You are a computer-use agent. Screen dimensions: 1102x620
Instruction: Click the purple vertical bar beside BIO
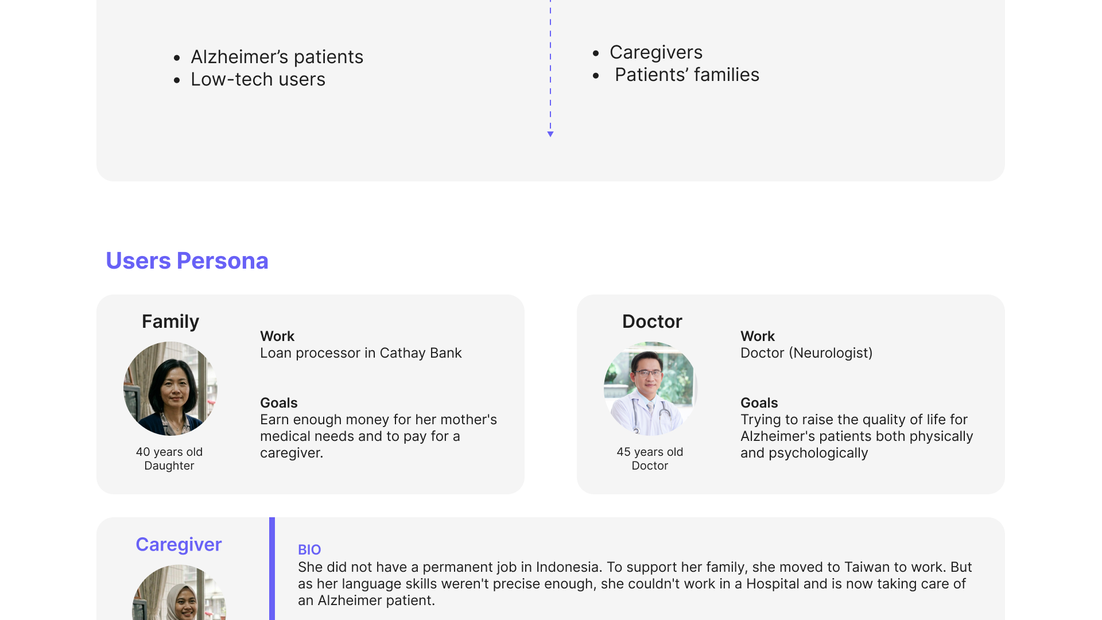pos(272,568)
